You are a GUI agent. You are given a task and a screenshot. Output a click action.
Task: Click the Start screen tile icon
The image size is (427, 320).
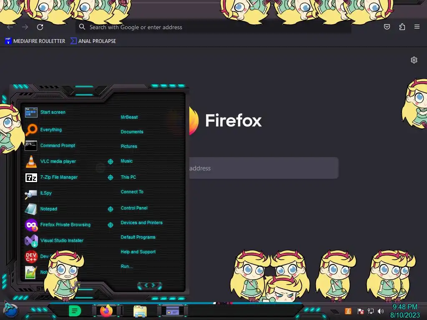pyautogui.click(x=31, y=112)
